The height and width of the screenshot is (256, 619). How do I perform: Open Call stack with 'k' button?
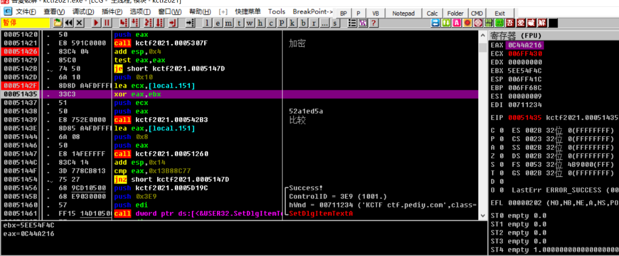(x=292, y=23)
